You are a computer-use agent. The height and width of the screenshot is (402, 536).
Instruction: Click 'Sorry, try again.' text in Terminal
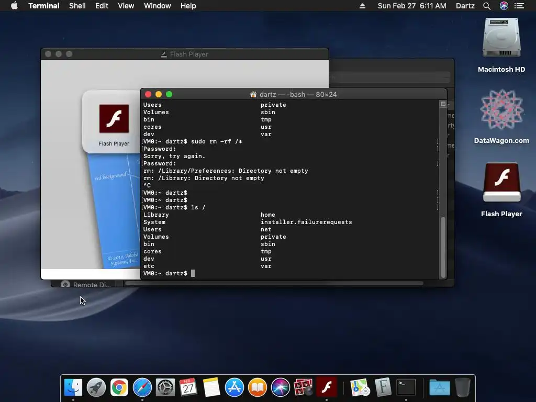tap(174, 156)
